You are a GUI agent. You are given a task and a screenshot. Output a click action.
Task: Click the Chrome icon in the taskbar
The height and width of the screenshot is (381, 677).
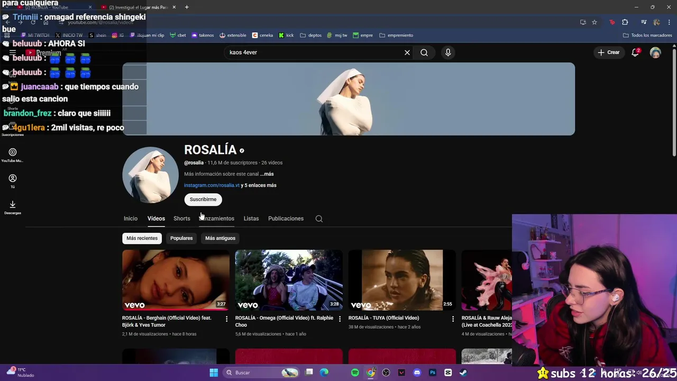click(371, 373)
